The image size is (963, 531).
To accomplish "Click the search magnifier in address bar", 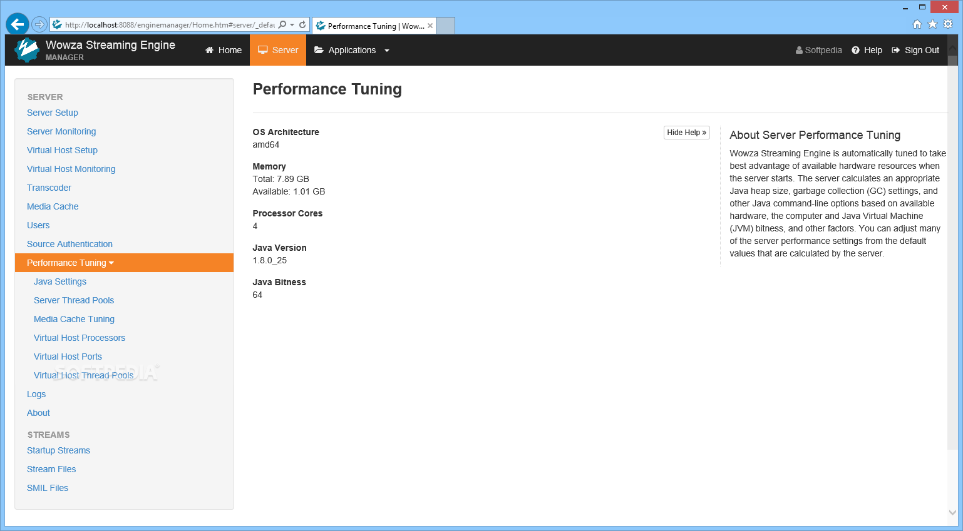I will 282,25.
